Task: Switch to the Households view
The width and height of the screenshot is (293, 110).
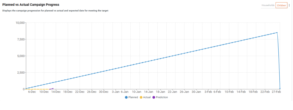Action: coord(268,5)
